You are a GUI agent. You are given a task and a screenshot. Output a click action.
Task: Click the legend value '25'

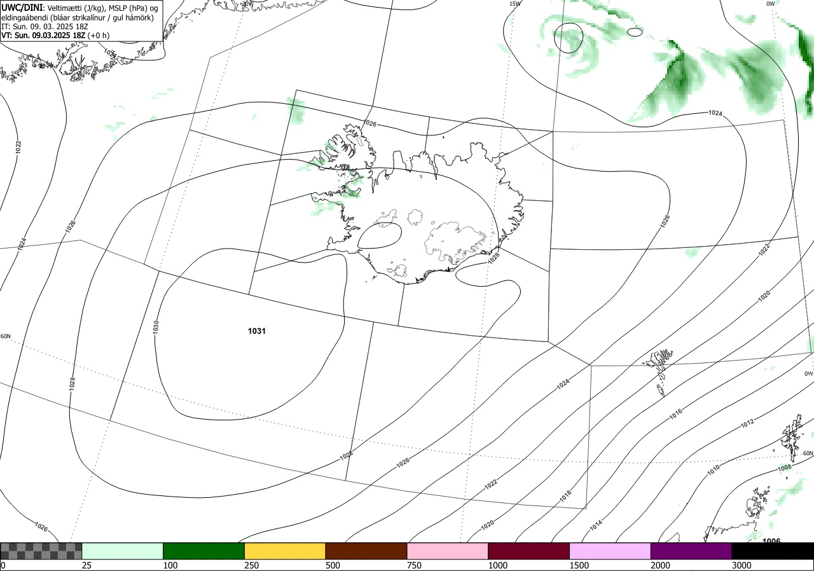[86, 565]
